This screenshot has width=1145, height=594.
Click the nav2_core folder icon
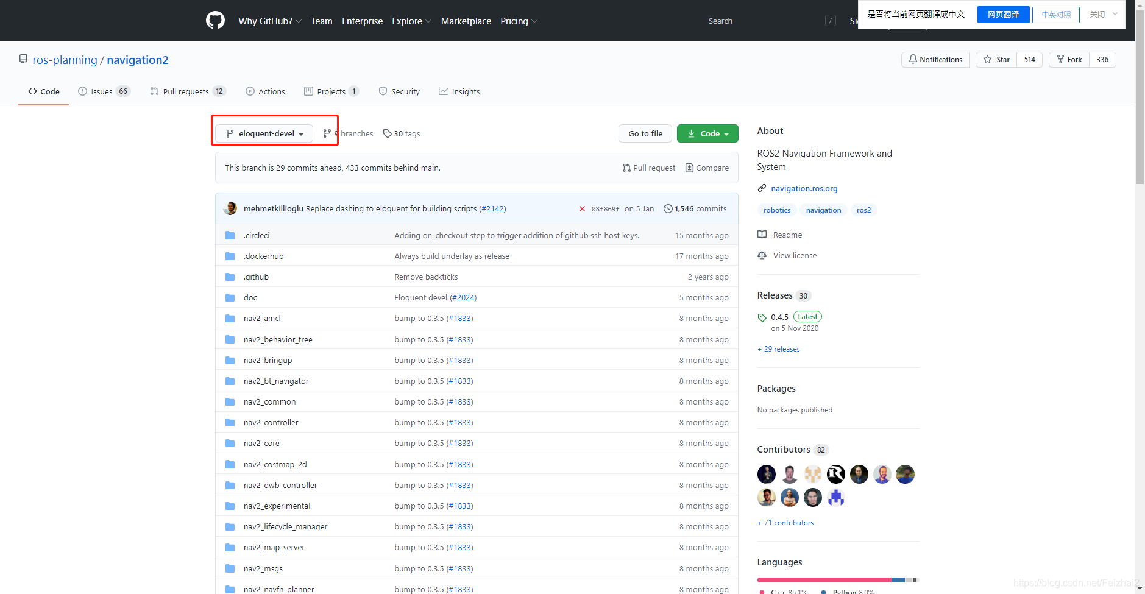click(x=230, y=443)
